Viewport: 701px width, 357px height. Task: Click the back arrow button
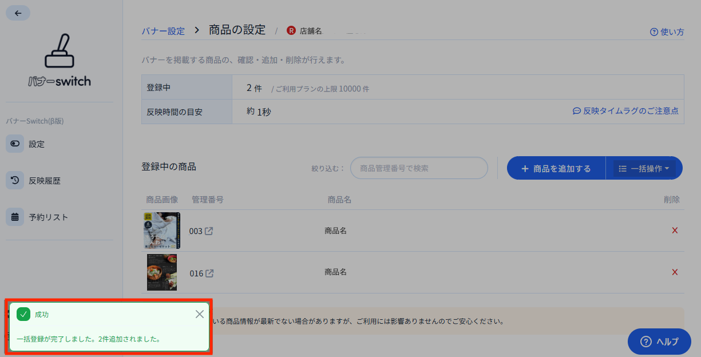click(18, 13)
